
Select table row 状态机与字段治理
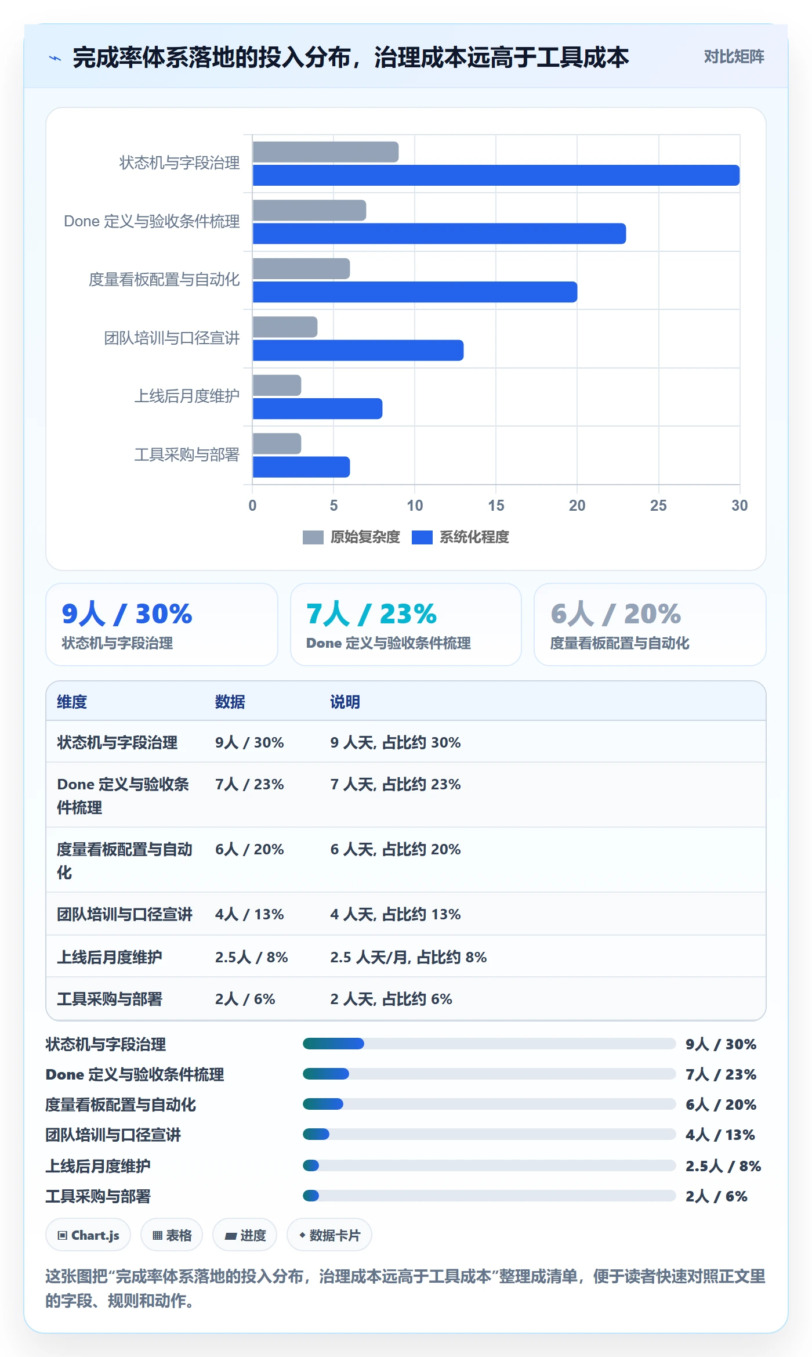pos(406,742)
